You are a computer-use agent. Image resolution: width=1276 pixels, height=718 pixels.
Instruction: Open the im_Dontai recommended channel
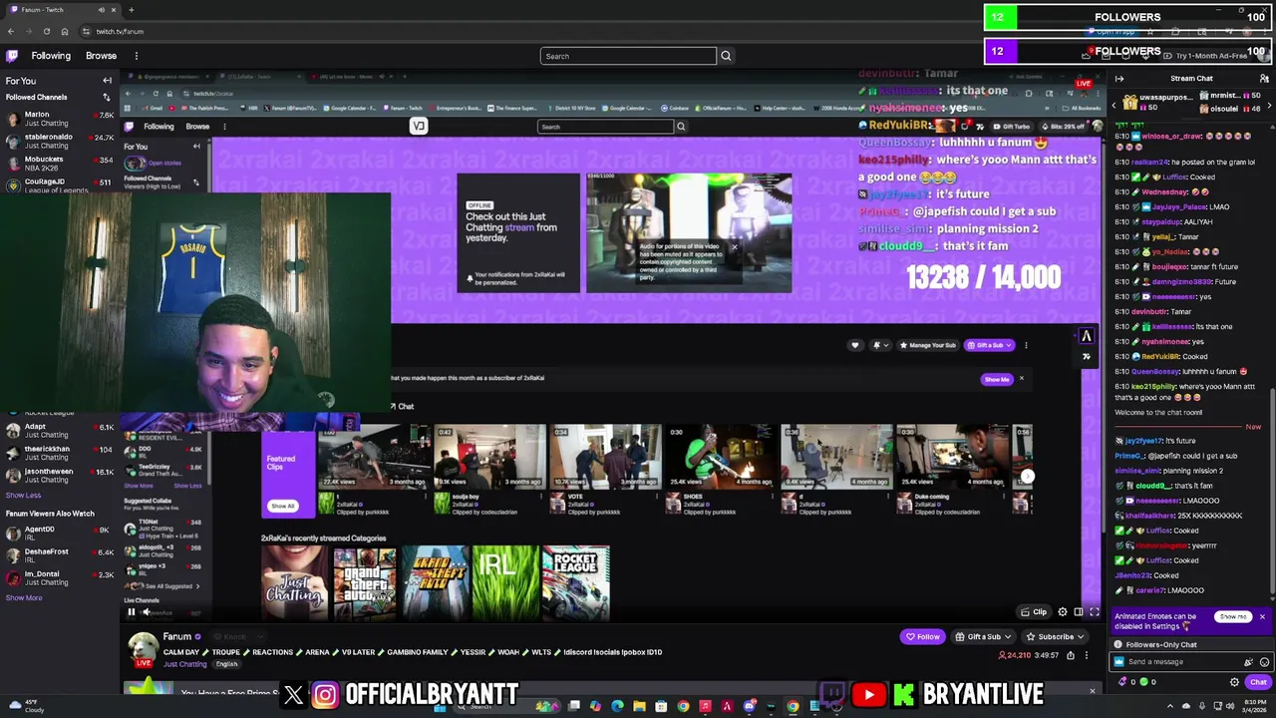[60, 577]
